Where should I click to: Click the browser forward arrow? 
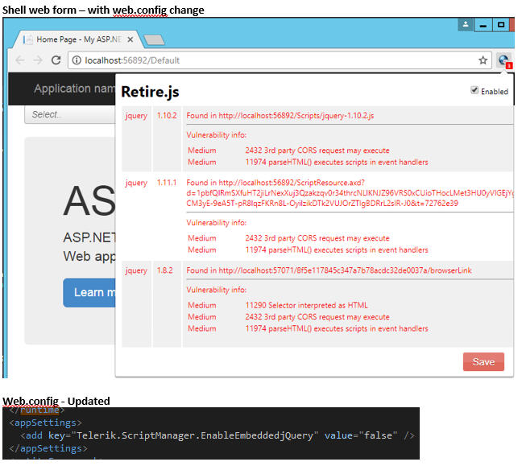coord(37,60)
